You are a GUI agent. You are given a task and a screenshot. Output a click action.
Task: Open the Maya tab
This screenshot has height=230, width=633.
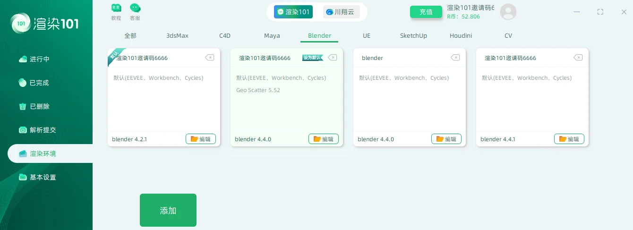coord(272,36)
